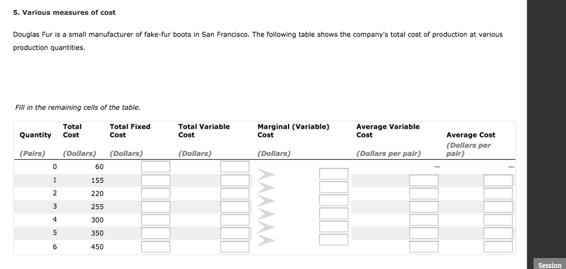Select Marginal Cost box between quantities 5 and 6
Viewport: 566px width, 269px height.
[x=333, y=240]
